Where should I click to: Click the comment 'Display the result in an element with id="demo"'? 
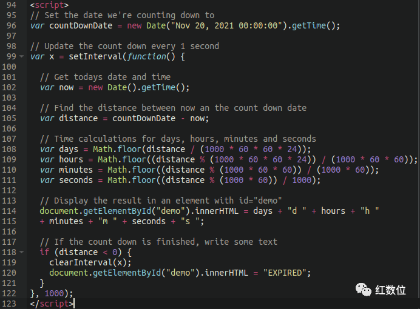click(161, 201)
